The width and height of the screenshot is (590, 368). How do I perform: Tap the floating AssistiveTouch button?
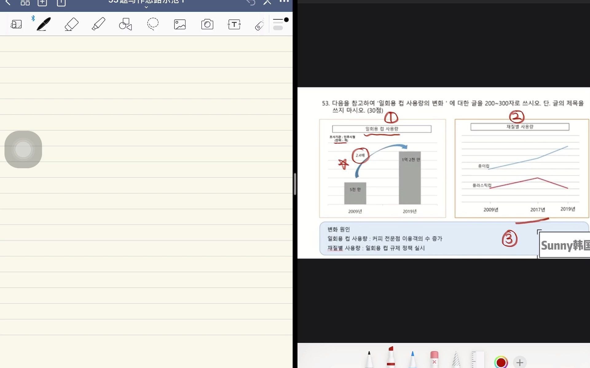point(23,149)
